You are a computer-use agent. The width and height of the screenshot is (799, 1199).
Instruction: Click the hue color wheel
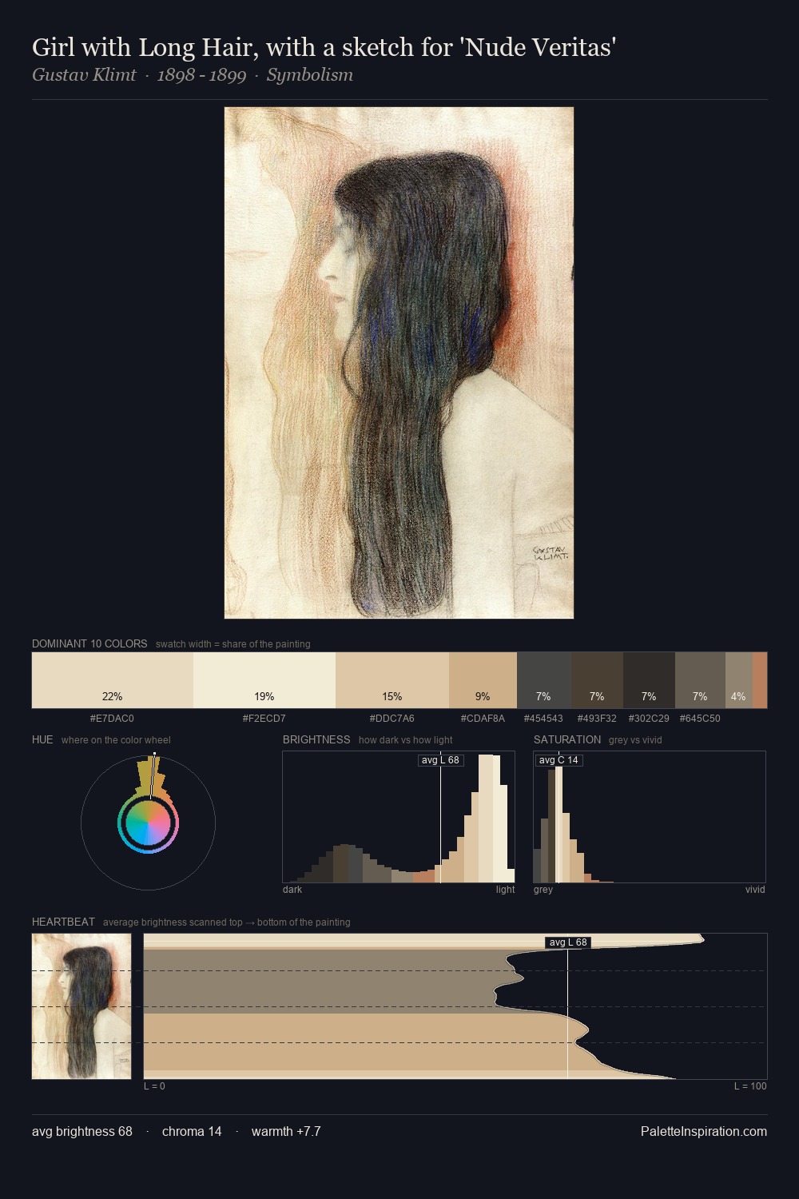[148, 823]
